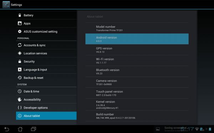The height and width of the screenshot is (133, 214).
Task: Tap the Kernel version title
Action: 105,102
